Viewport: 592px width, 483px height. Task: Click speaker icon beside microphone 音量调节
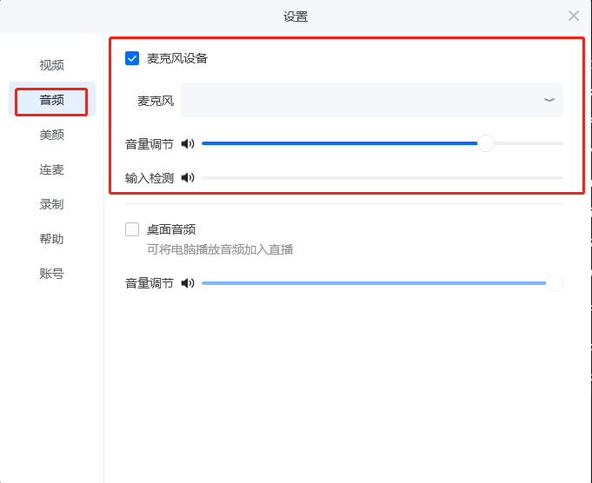click(x=188, y=143)
